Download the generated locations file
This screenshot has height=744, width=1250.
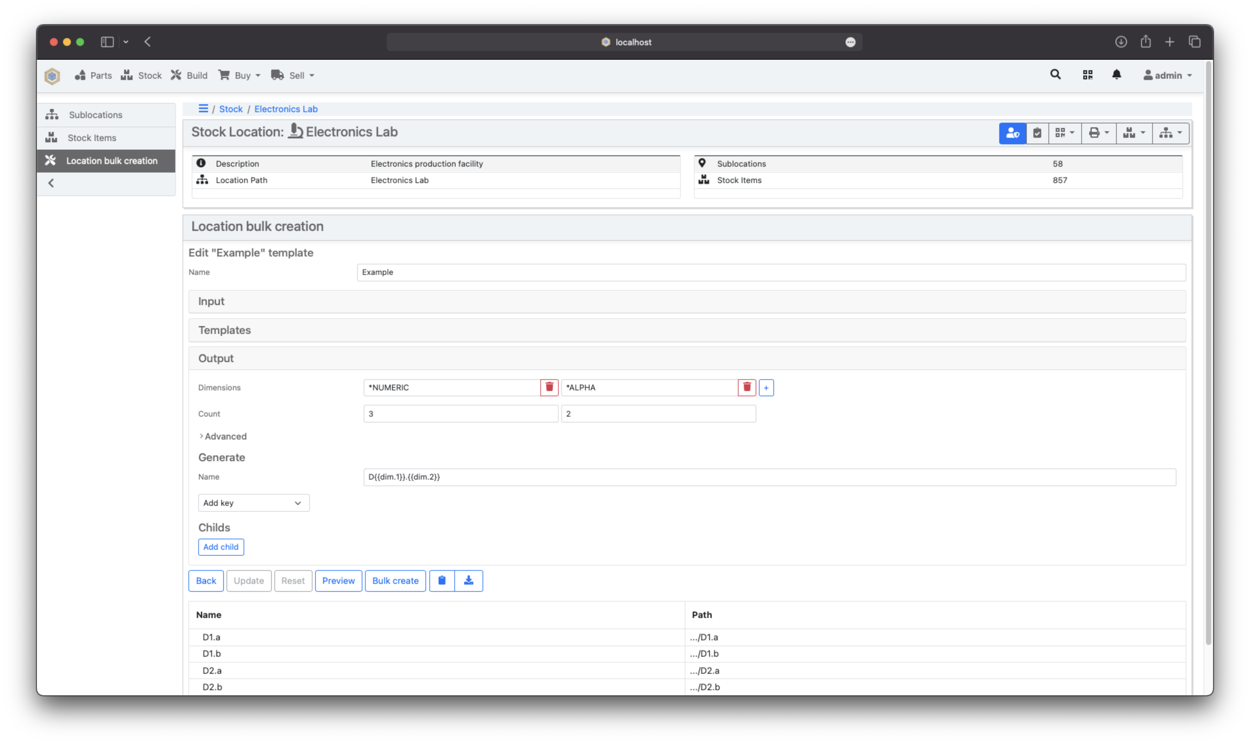468,581
